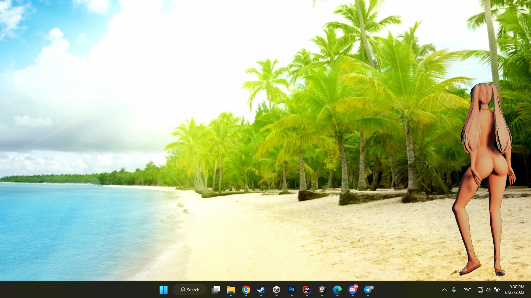Click the microphone-in-use tray indicator
Viewport: 531px width, 298px height.
[x=454, y=290]
